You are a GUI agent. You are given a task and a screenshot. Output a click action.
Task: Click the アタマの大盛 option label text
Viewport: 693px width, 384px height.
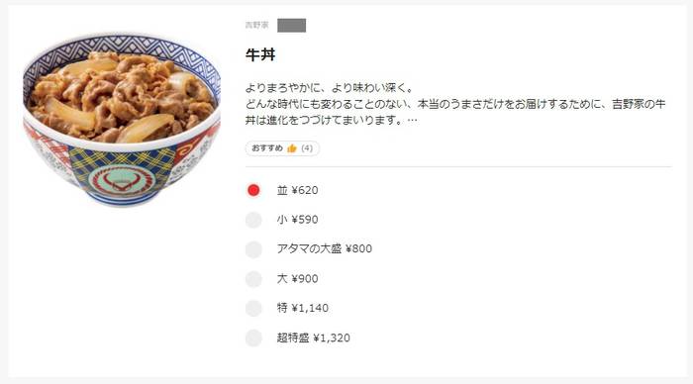click(309, 248)
